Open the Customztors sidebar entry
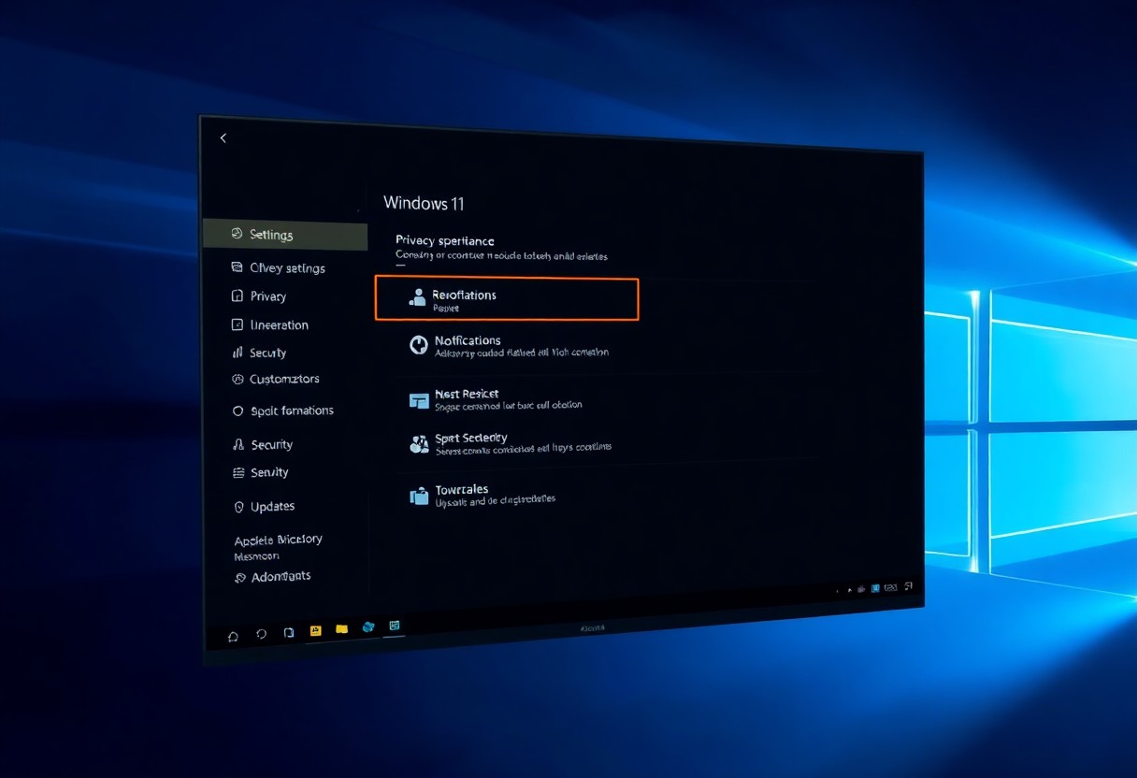 point(276,380)
